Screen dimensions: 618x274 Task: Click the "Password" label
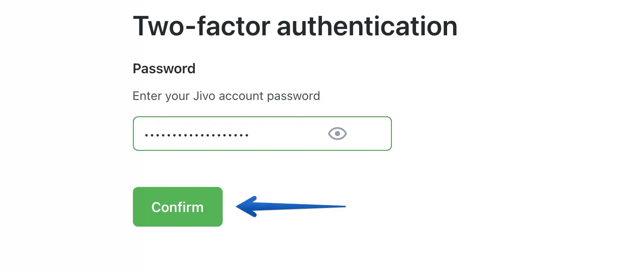click(164, 68)
